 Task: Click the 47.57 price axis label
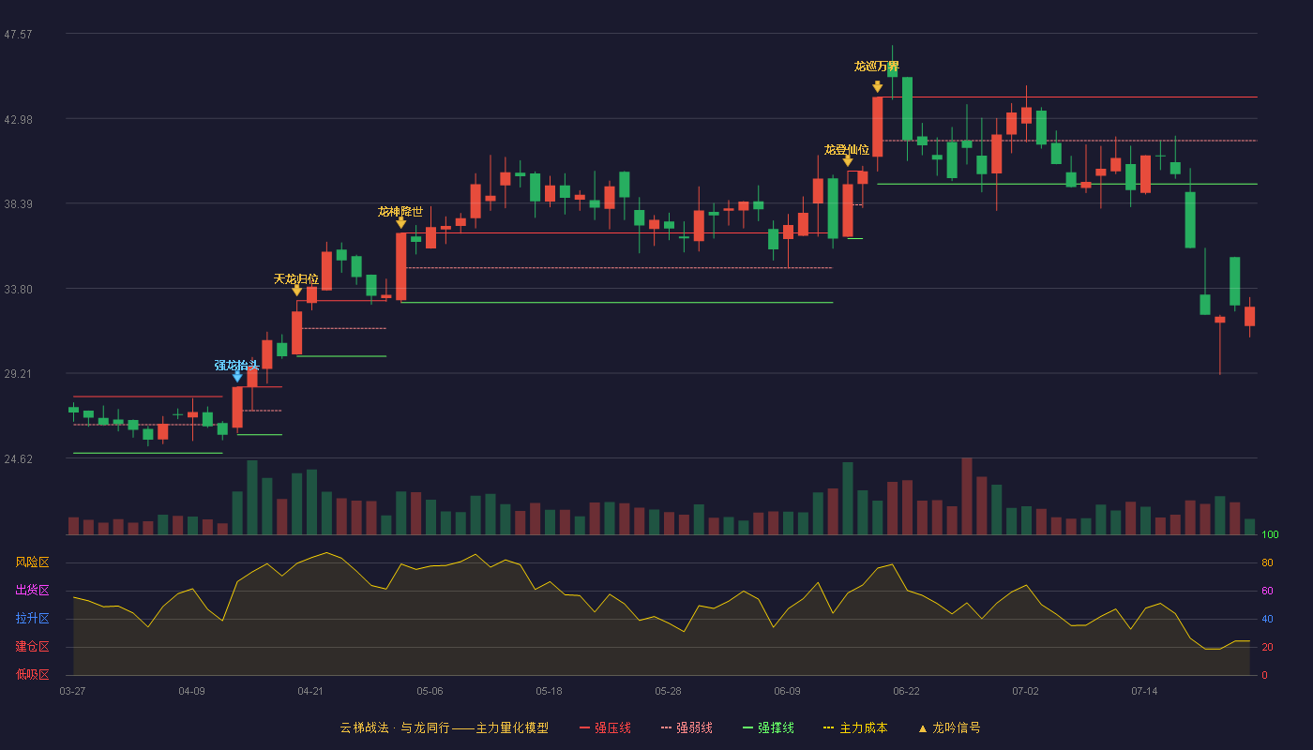[19, 34]
